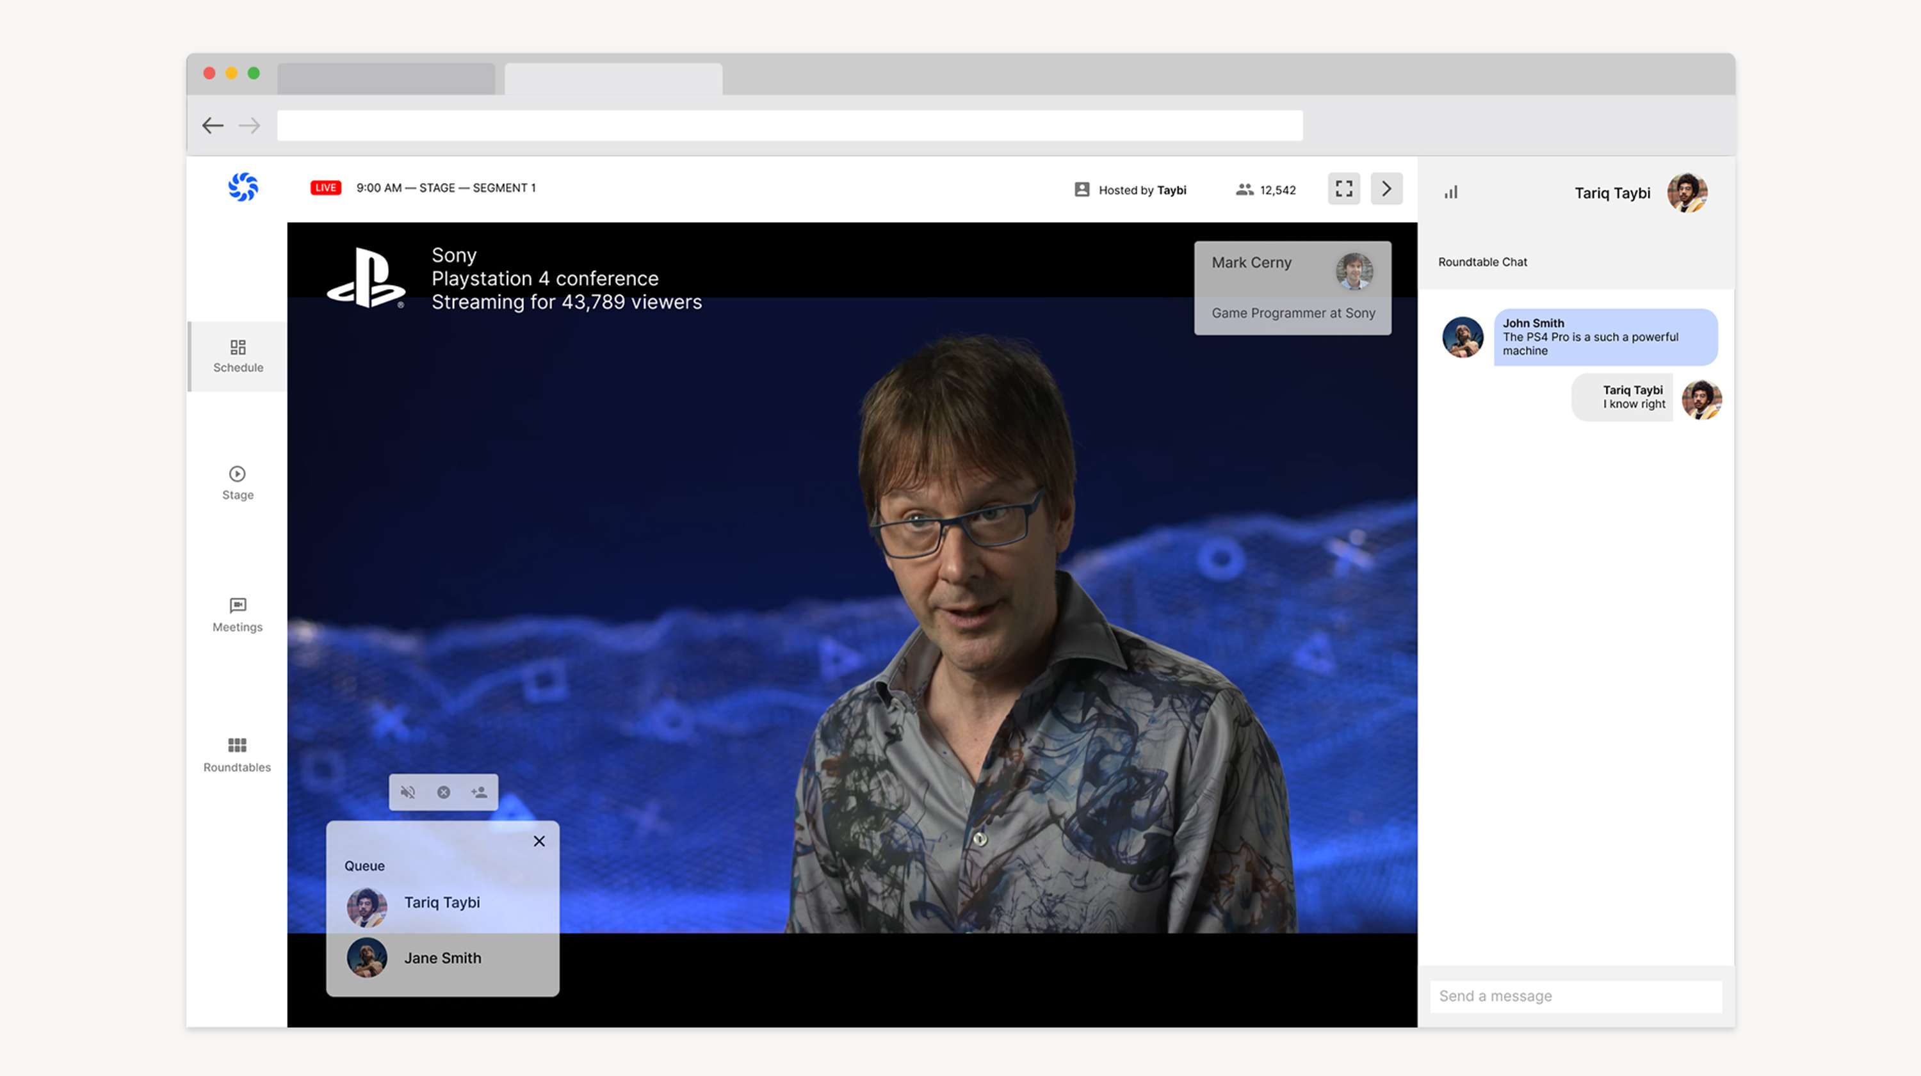
Task: Toggle mute with the muted speaker icon
Action: click(x=407, y=792)
